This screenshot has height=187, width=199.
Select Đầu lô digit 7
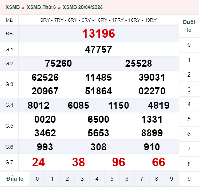pyautogui.click(x=142, y=179)
